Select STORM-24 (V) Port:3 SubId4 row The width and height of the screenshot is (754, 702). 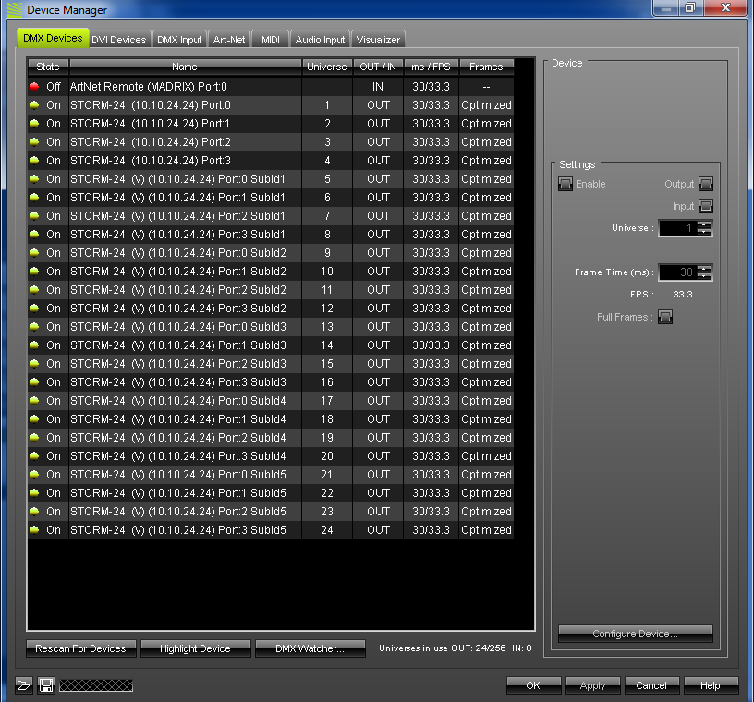coord(271,455)
